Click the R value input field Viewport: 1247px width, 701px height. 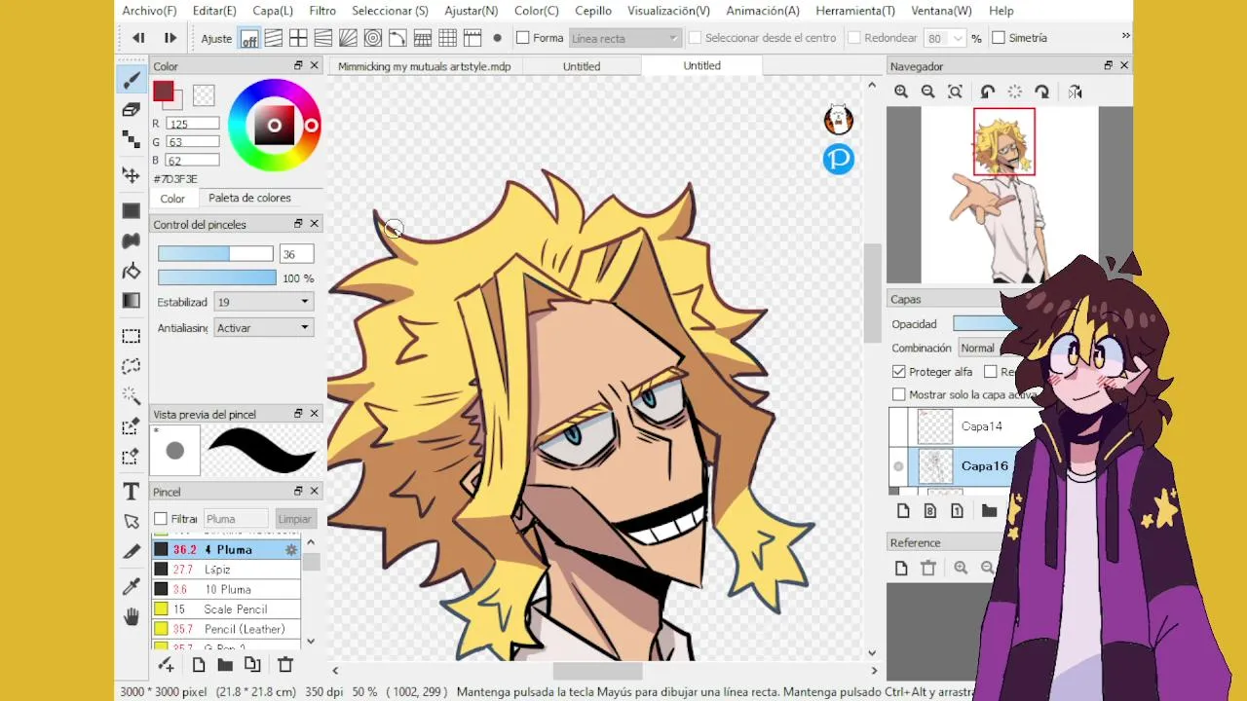pyautogui.click(x=192, y=124)
